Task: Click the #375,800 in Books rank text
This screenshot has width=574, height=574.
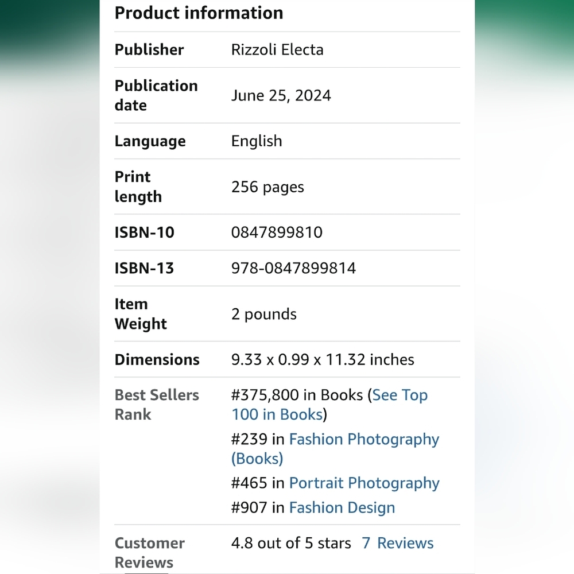Action: (297, 395)
